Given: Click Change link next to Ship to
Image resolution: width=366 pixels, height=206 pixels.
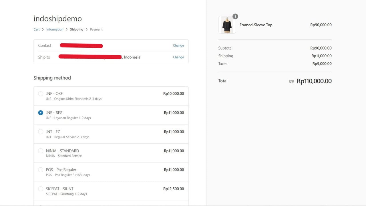Looking at the screenshot, I should [x=178, y=57].
